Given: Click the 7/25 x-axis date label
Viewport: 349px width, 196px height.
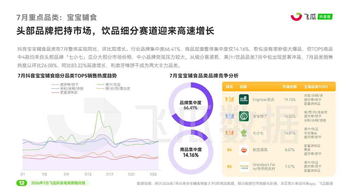Looking at the screenshot, I should pos(153,174).
